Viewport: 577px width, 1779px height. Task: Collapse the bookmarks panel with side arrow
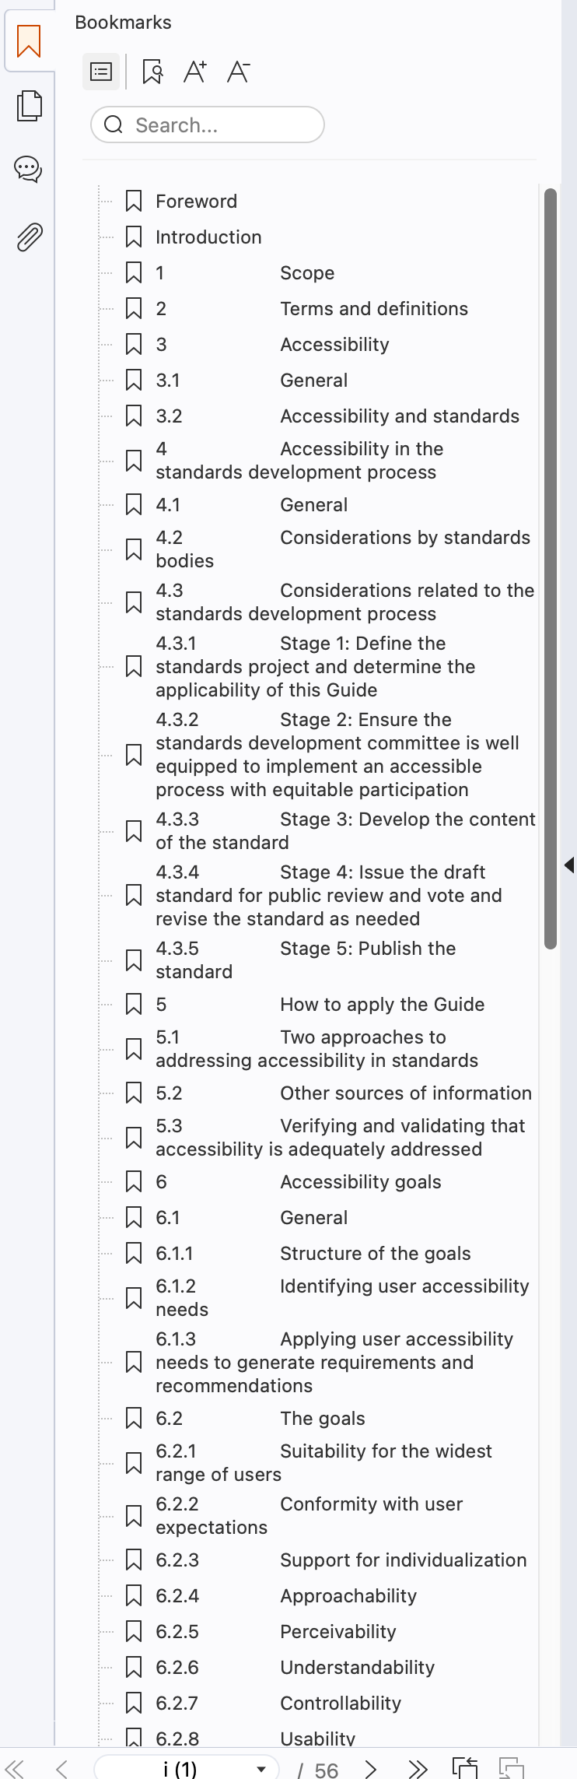click(569, 865)
